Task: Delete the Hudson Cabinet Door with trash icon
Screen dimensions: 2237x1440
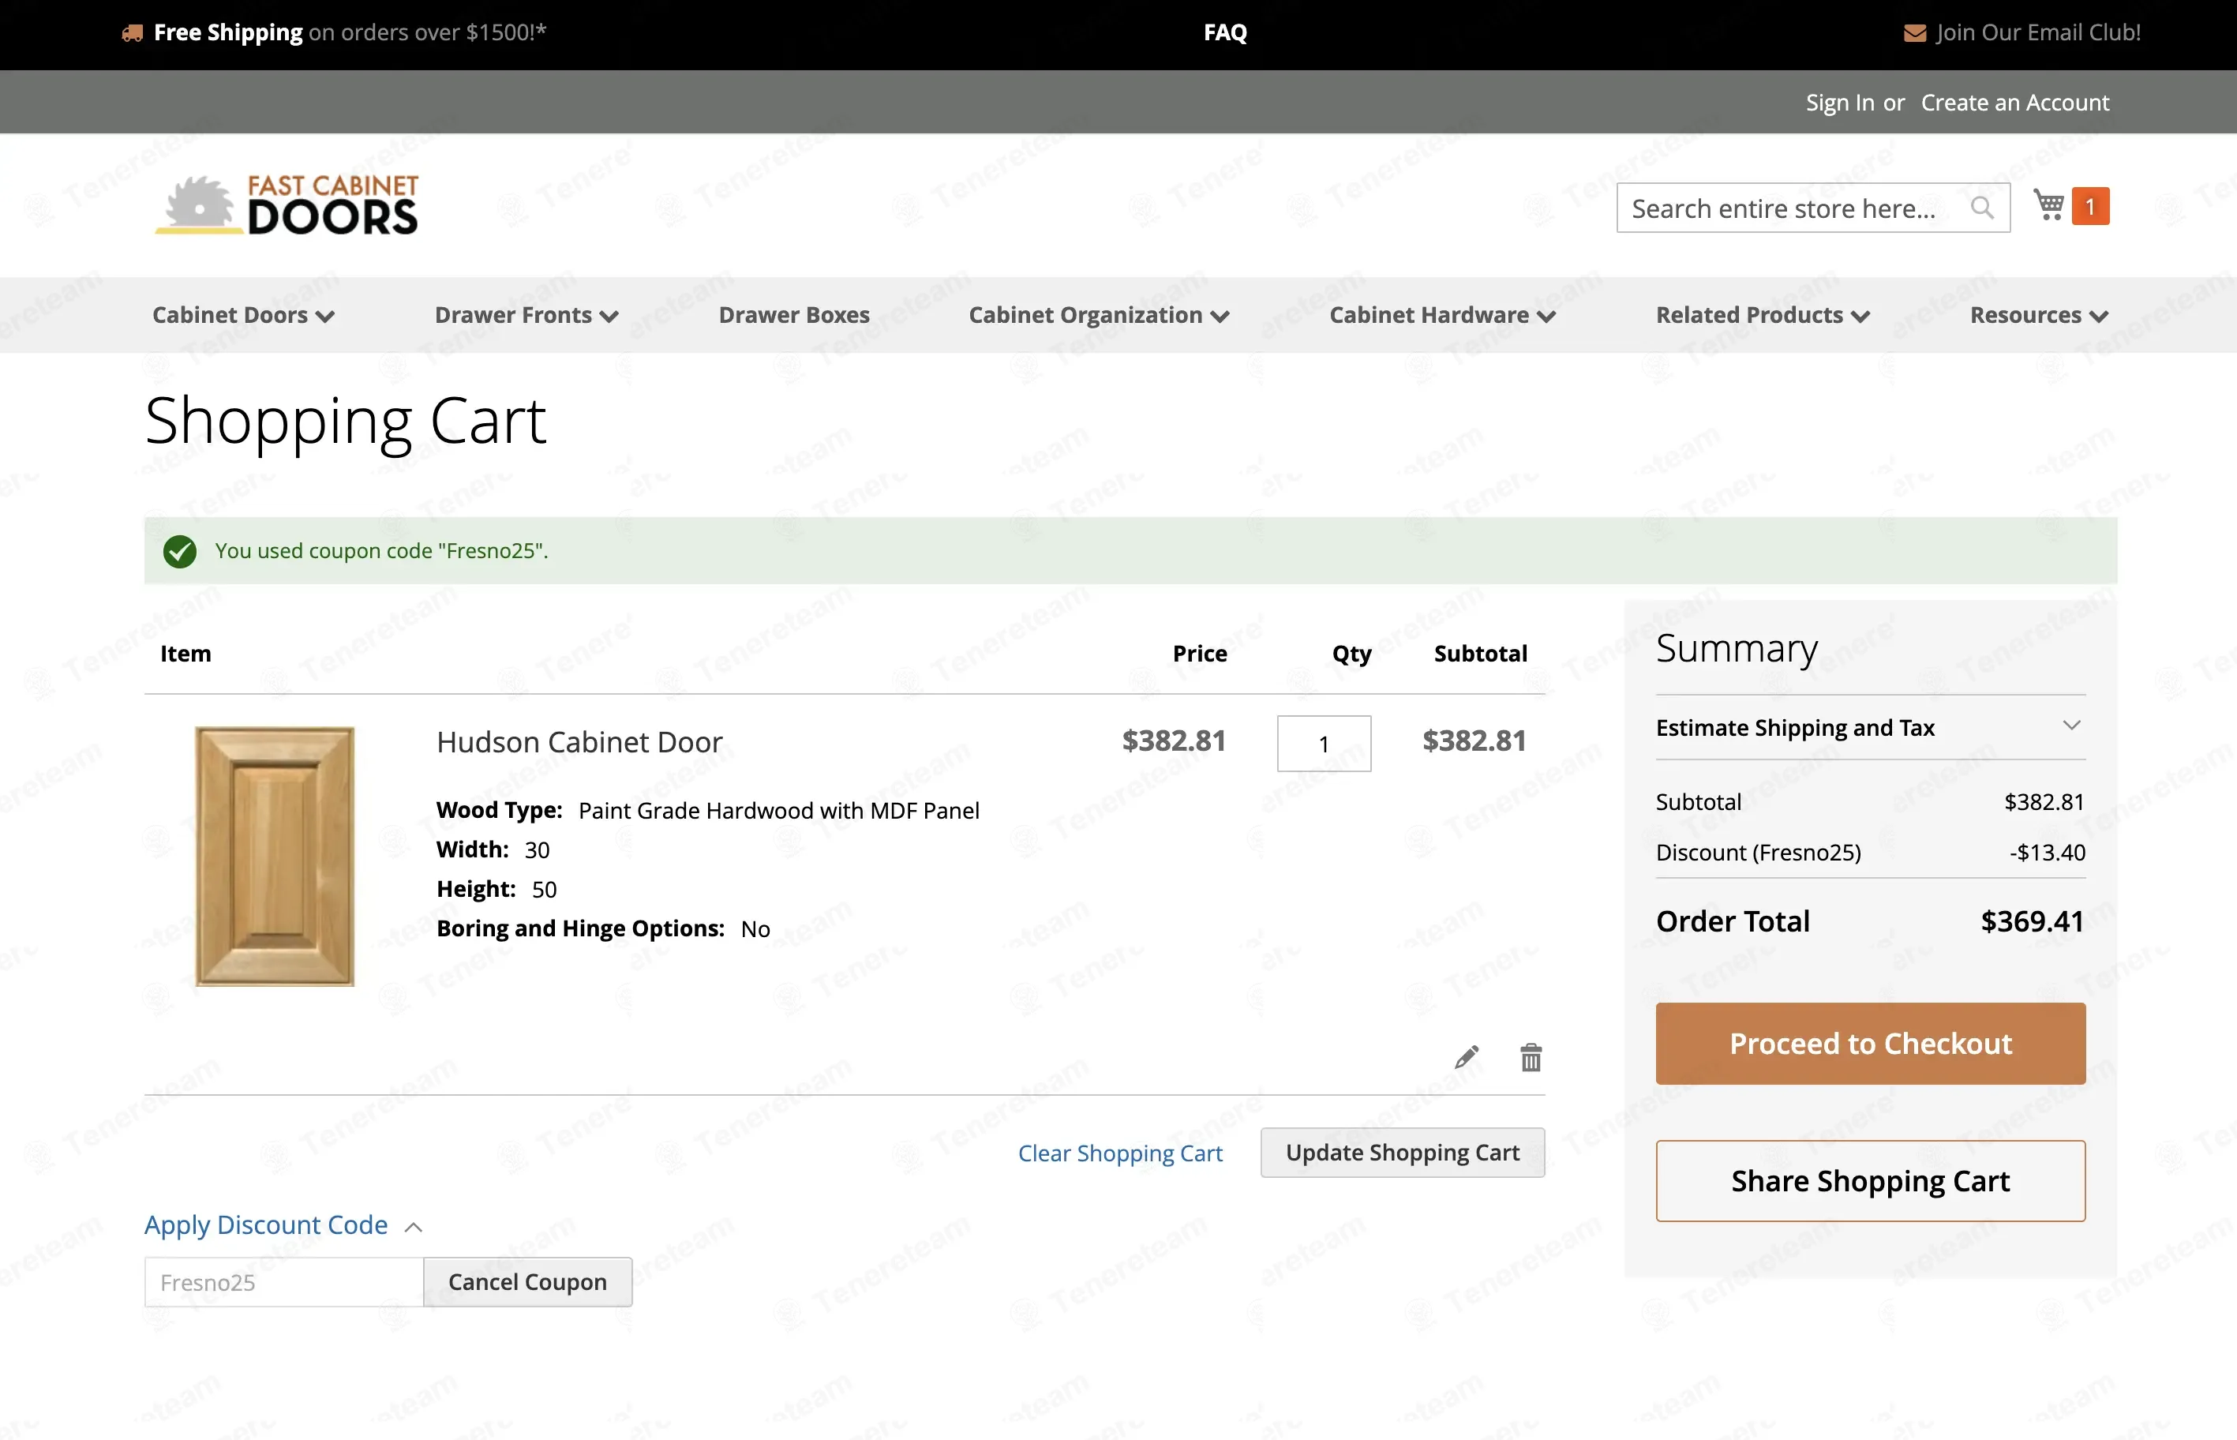Action: (1531, 1058)
